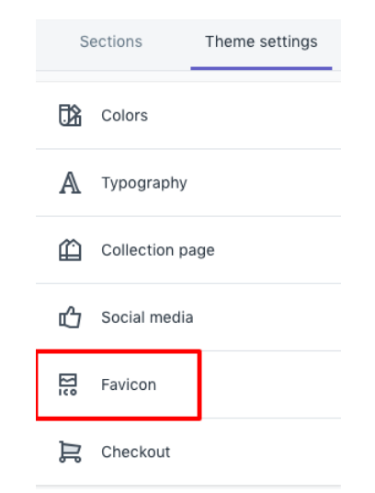Screen dimensions: 375x493
Task: Click blank right side of Favicon row
Action: [271, 384]
